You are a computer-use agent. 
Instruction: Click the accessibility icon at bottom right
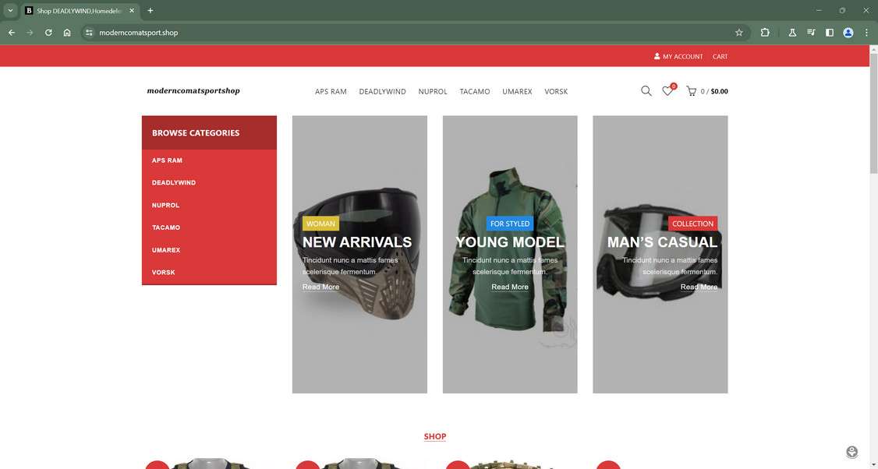(x=851, y=452)
